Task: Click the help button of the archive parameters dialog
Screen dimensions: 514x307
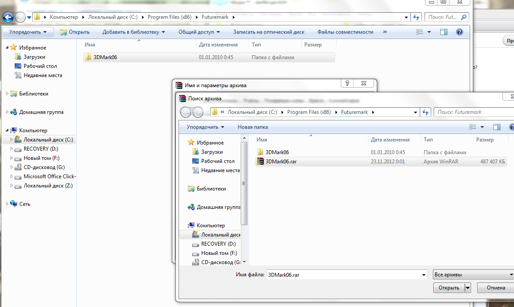Action: (347, 83)
